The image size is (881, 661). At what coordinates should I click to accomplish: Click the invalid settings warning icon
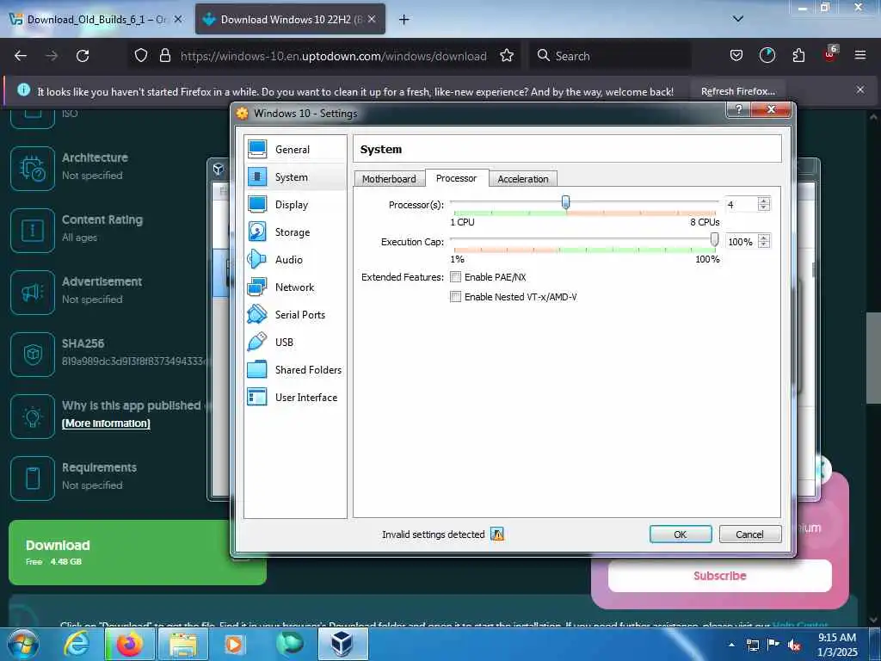(496, 534)
